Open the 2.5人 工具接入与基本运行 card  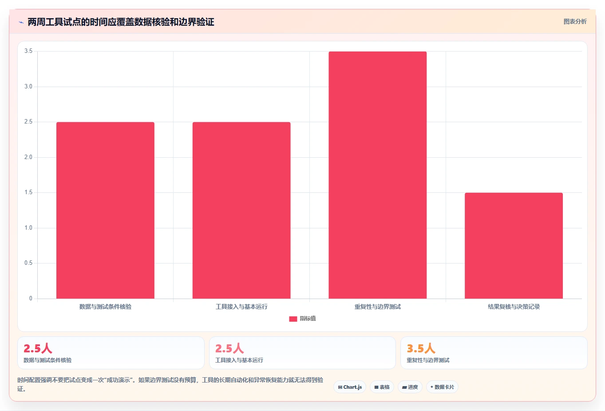tap(302, 353)
